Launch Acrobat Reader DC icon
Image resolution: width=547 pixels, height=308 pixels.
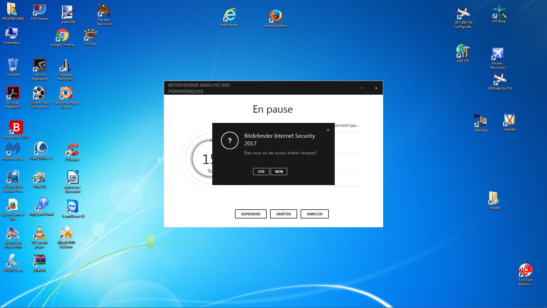[13, 97]
